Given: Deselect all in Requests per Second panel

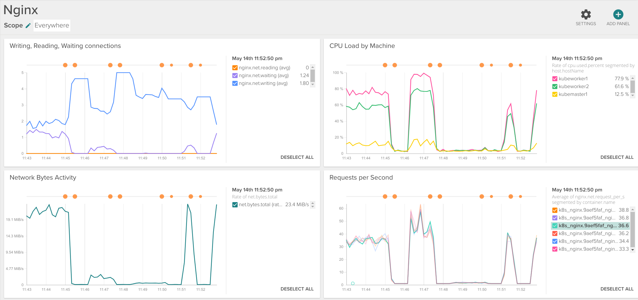Looking at the screenshot, I should pyautogui.click(x=617, y=289).
